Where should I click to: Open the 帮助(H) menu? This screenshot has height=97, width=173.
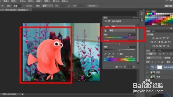65,1
